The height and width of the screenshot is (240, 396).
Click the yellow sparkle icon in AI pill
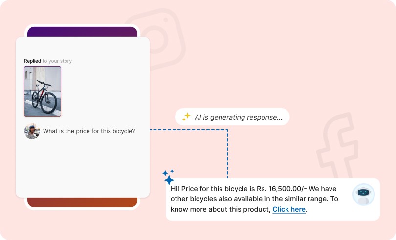186,117
